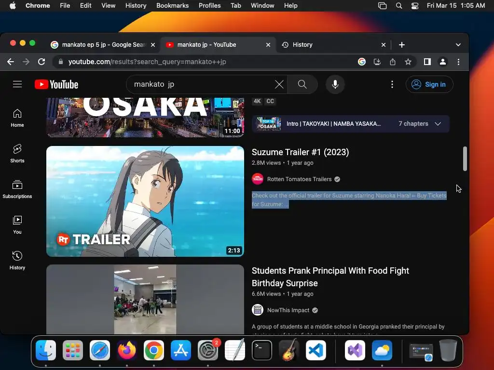Viewport: 494px width, 370px height.
Task: Open the Profiles menu in menu bar
Action: [x=209, y=5]
